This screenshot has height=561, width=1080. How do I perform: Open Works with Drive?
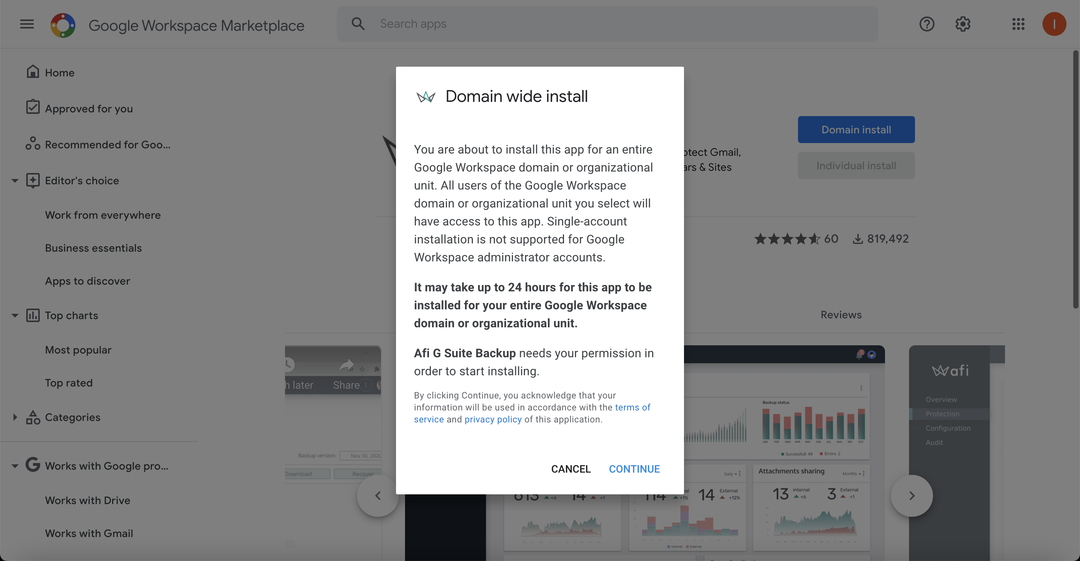(87, 500)
